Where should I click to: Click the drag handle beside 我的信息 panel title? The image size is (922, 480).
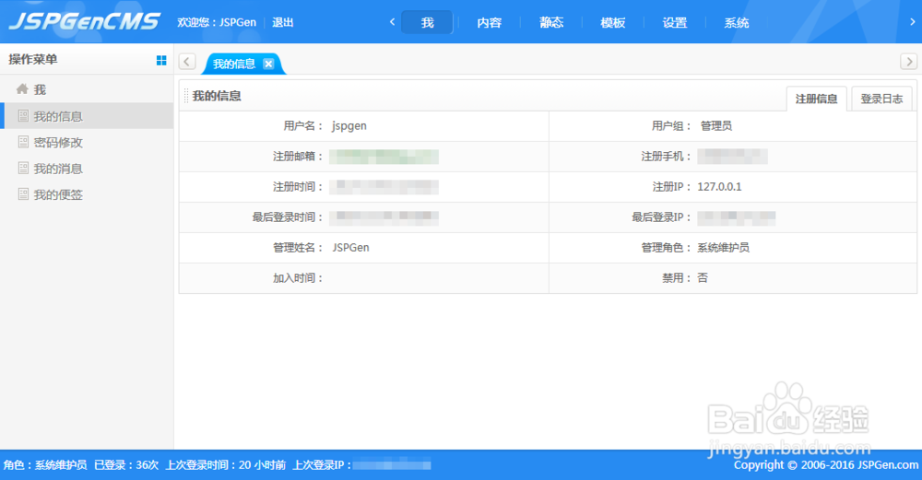[186, 96]
